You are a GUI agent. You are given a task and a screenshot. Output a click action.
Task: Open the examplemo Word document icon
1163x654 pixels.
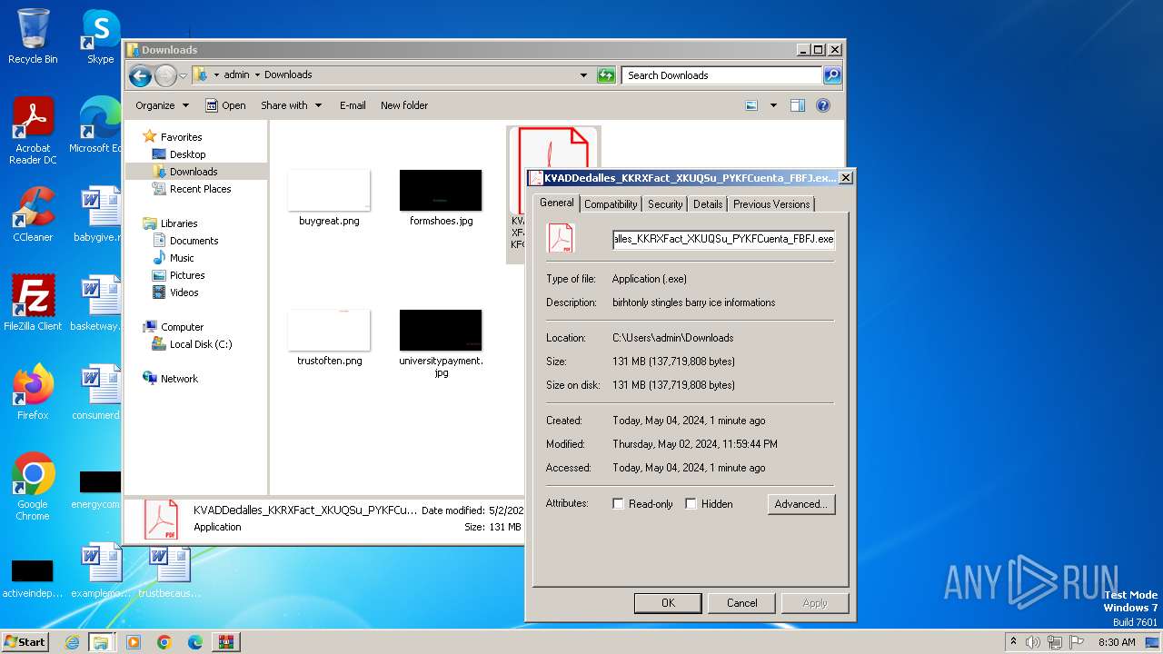tap(100, 570)
